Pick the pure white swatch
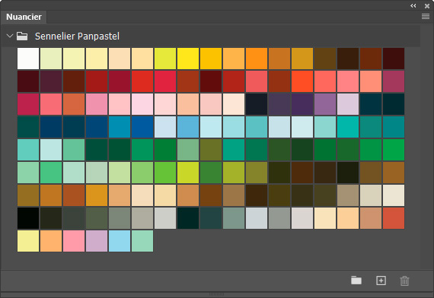Screen dimensions: 434x298 point(28,59)
